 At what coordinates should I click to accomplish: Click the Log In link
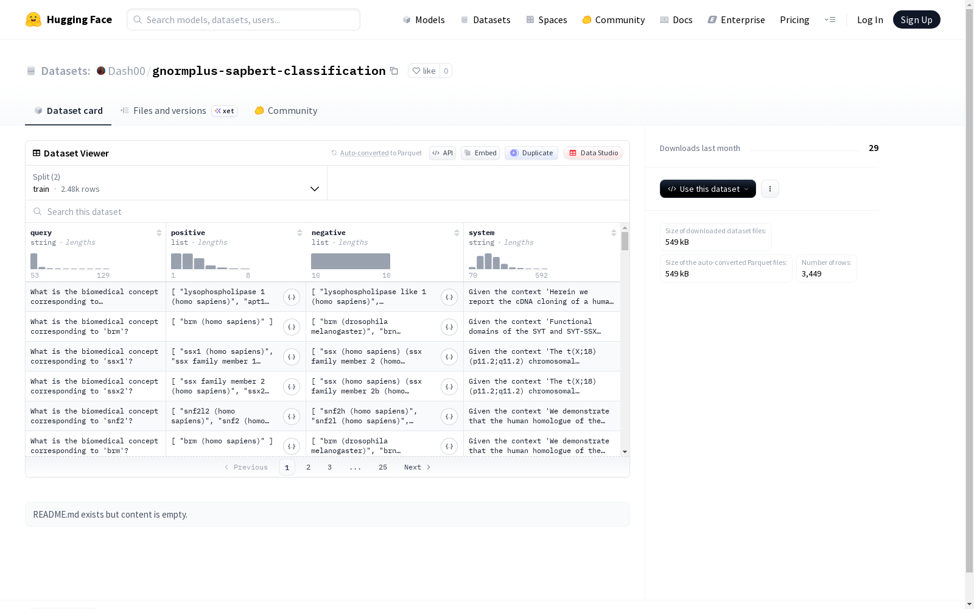[x=870, y=19]
